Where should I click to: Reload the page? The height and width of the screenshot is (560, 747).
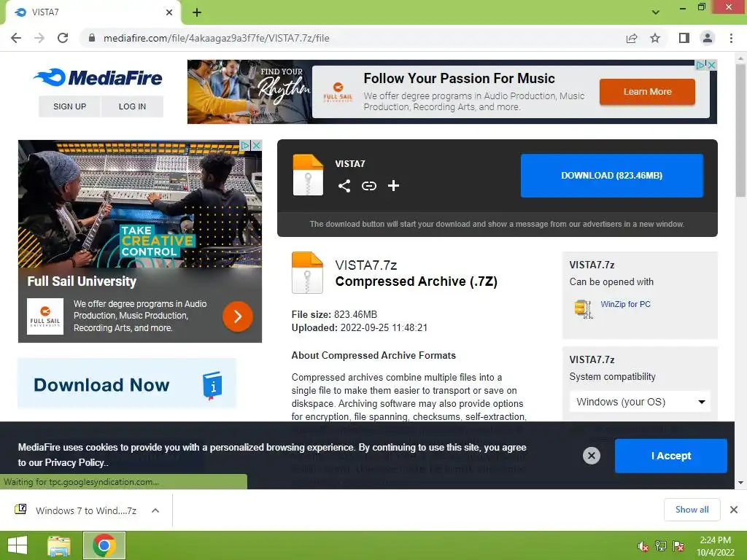pyautogui.click(x=63, y=38)
